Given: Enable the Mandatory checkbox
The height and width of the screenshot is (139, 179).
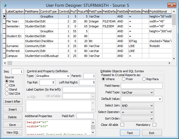Looking at the screenshot, I should click(x=154, y=125).
